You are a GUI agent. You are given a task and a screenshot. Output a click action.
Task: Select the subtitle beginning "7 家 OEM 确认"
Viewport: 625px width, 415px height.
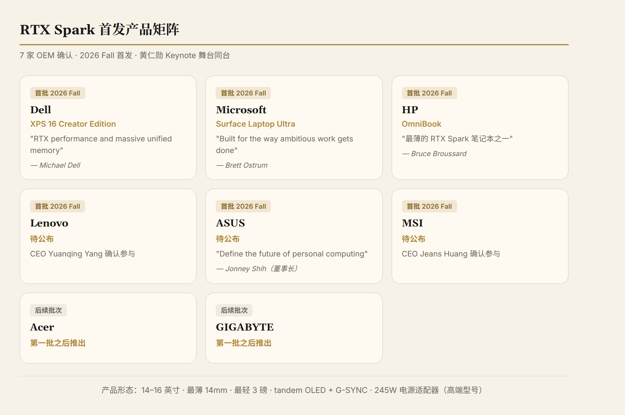[125, 55]
